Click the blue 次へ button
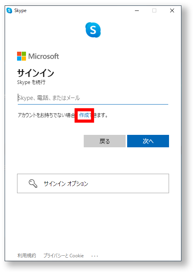195x274 pixels. click(x=148, y=141)
